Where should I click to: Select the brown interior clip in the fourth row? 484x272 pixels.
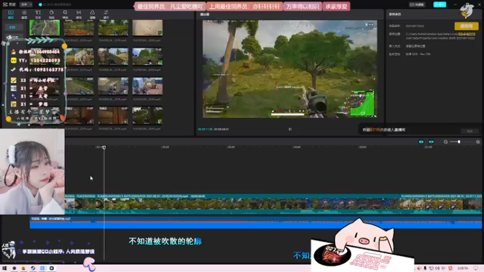click(x=79, y=115)
